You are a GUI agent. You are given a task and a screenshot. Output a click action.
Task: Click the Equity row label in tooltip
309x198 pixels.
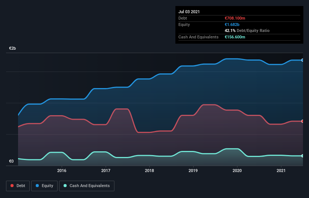pos(184,24)
